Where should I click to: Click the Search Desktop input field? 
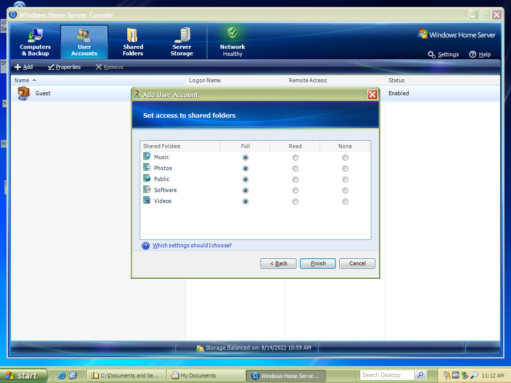(x=386, y=375)
